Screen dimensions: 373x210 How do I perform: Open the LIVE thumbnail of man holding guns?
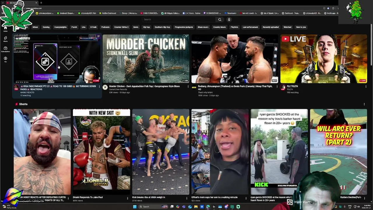[323, 59]
